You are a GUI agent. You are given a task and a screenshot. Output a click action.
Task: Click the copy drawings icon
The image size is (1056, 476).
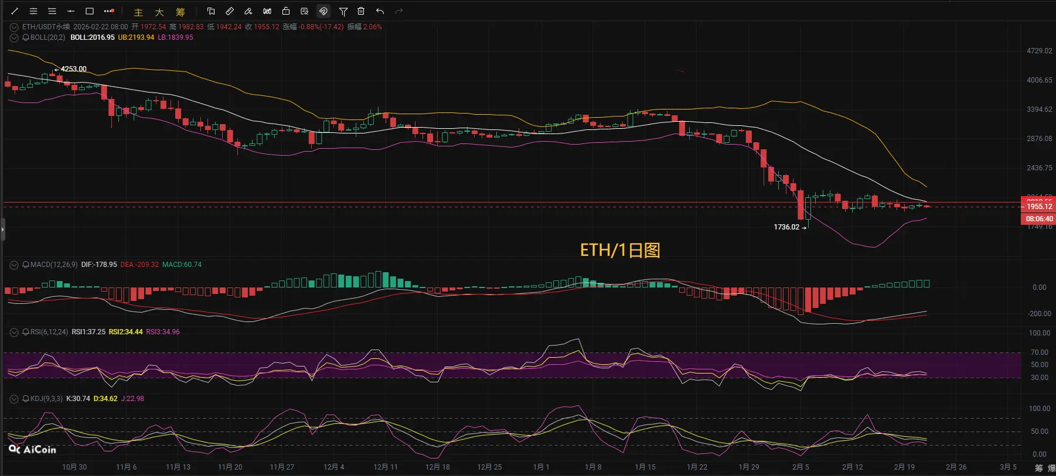[x=211, y=11]
